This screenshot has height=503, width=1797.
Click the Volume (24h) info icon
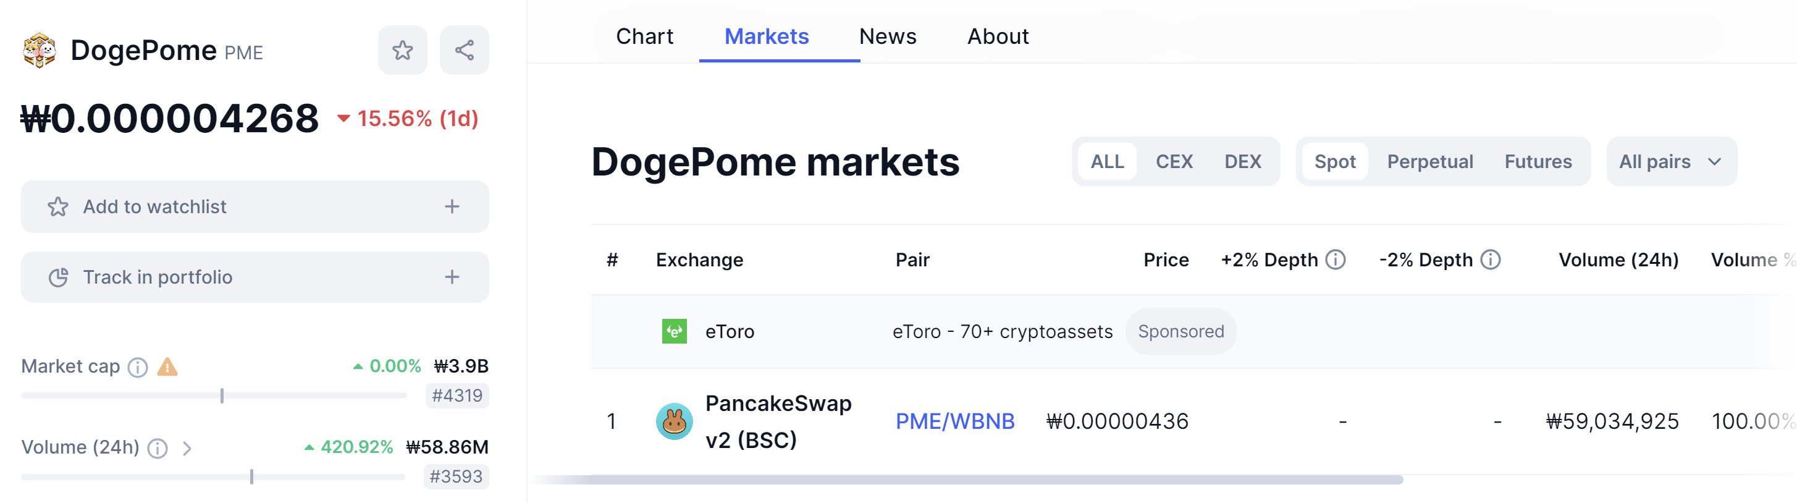[x=158, y=449]
